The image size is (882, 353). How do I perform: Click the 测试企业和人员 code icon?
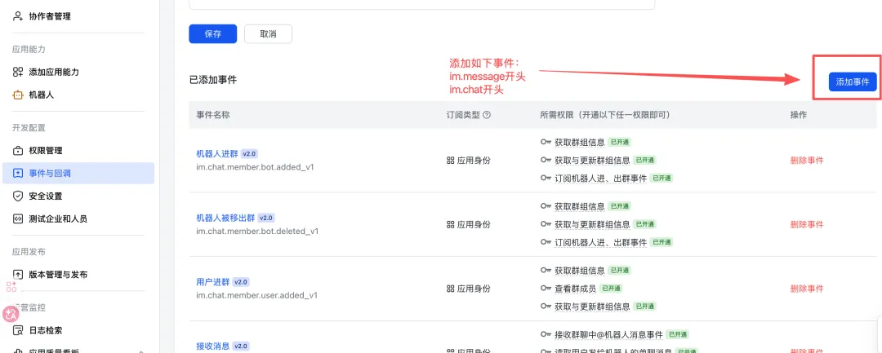point(18,218)
